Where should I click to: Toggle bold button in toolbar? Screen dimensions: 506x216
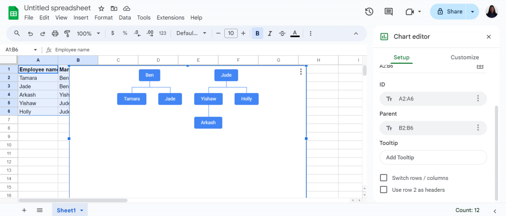257,33
